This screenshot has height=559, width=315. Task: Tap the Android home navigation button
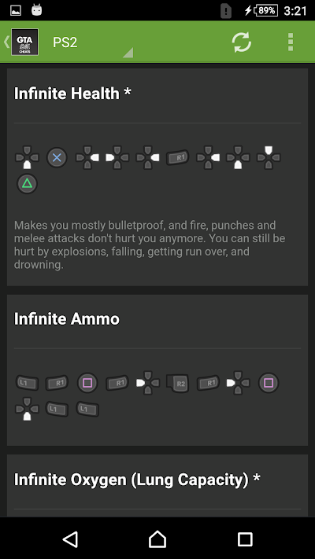[x=157, y=539]
